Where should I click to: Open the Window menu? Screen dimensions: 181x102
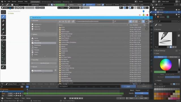coord(20,2)
